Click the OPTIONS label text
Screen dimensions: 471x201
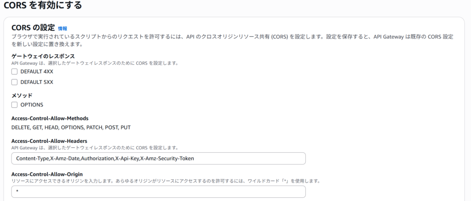pos(32,105)
